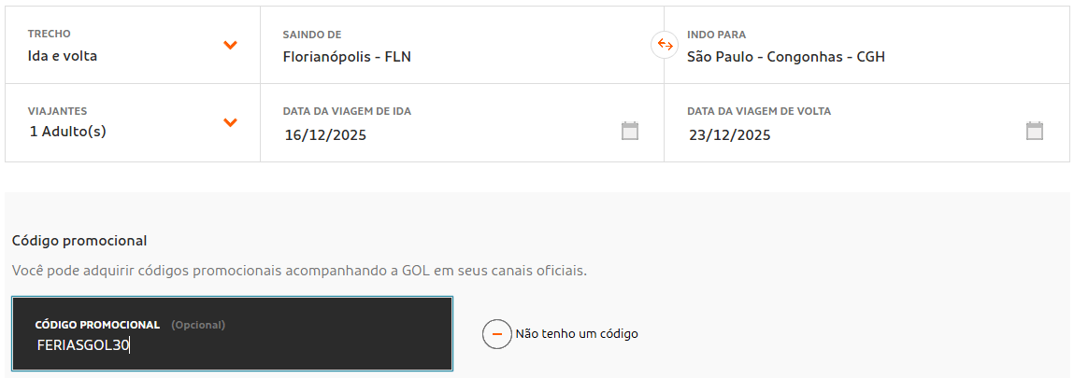
Task: Click the '(Opcional)' hint in promo field
Action: click(x=198, y=325)
